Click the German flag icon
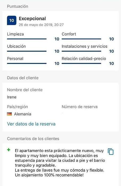This screenshot has height=186, width=121. point(9,114)
